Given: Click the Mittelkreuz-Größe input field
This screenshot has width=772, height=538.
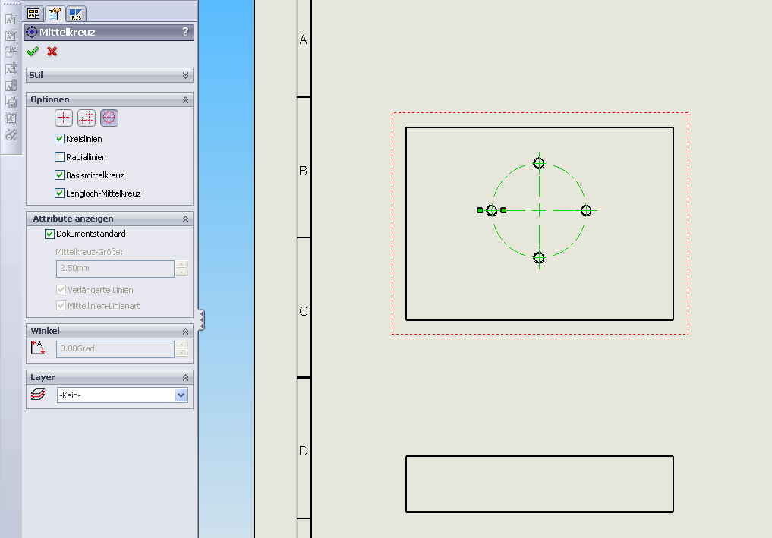Looking at the screenshot, I should tap(115, 269).
